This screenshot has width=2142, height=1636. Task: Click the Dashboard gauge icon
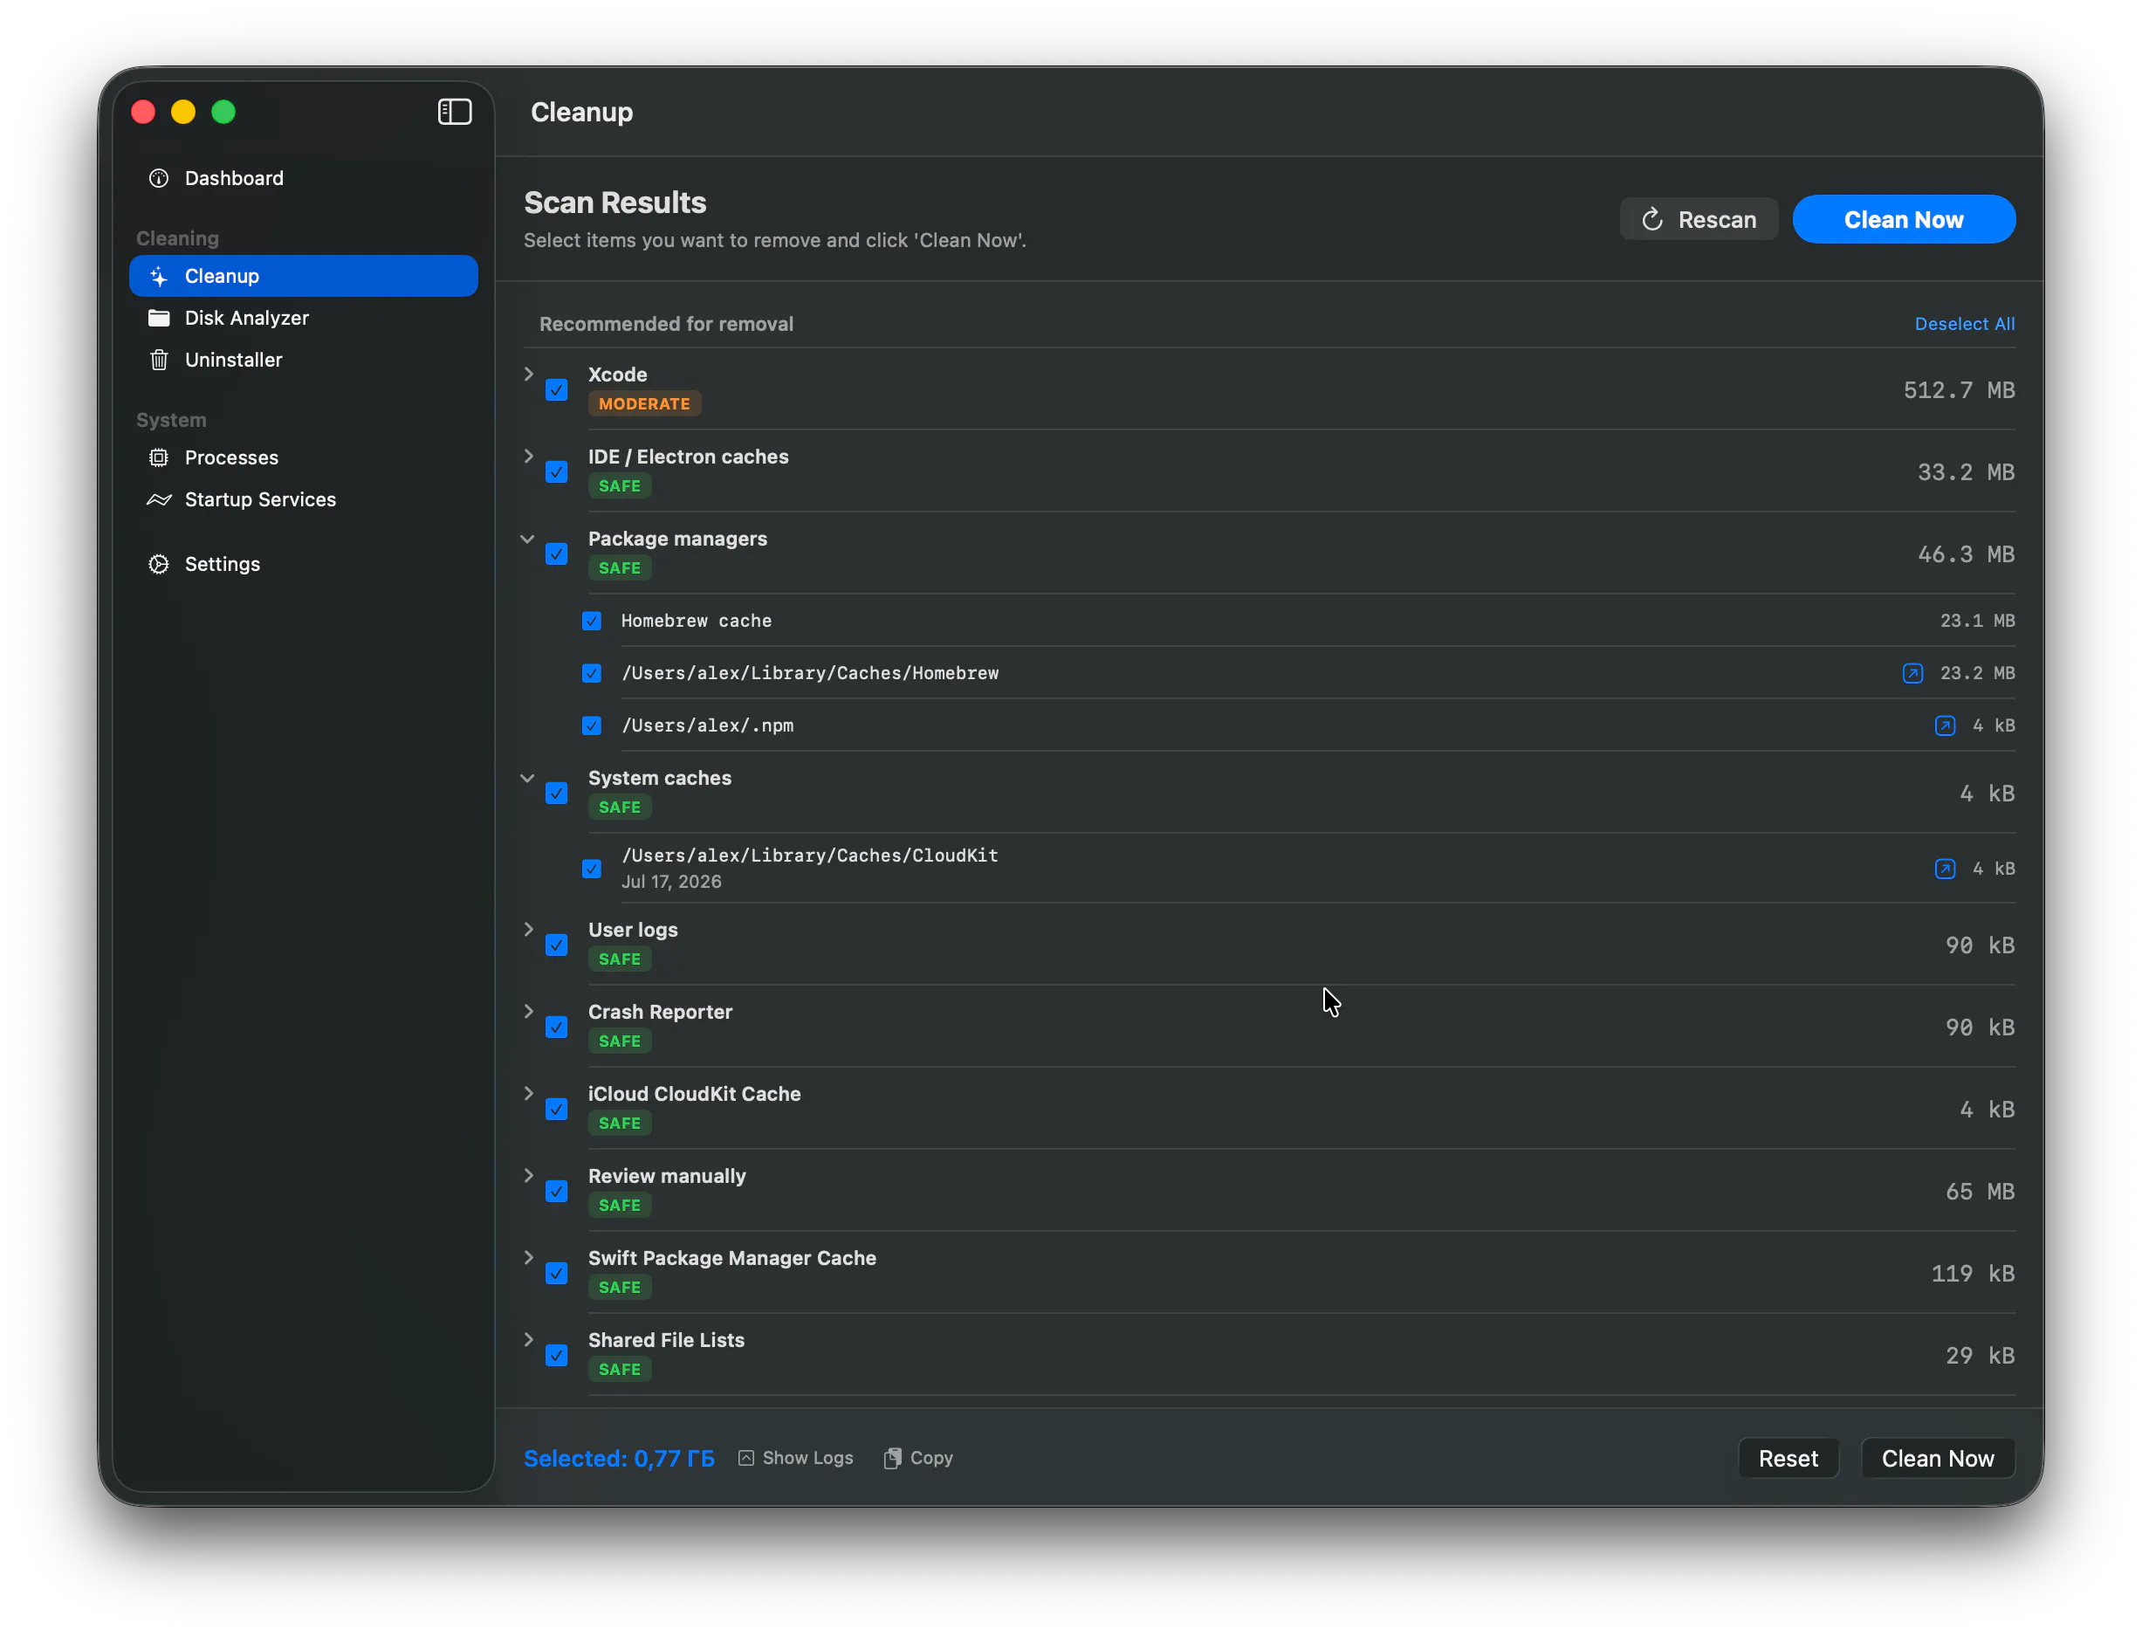tap(159, 178)
